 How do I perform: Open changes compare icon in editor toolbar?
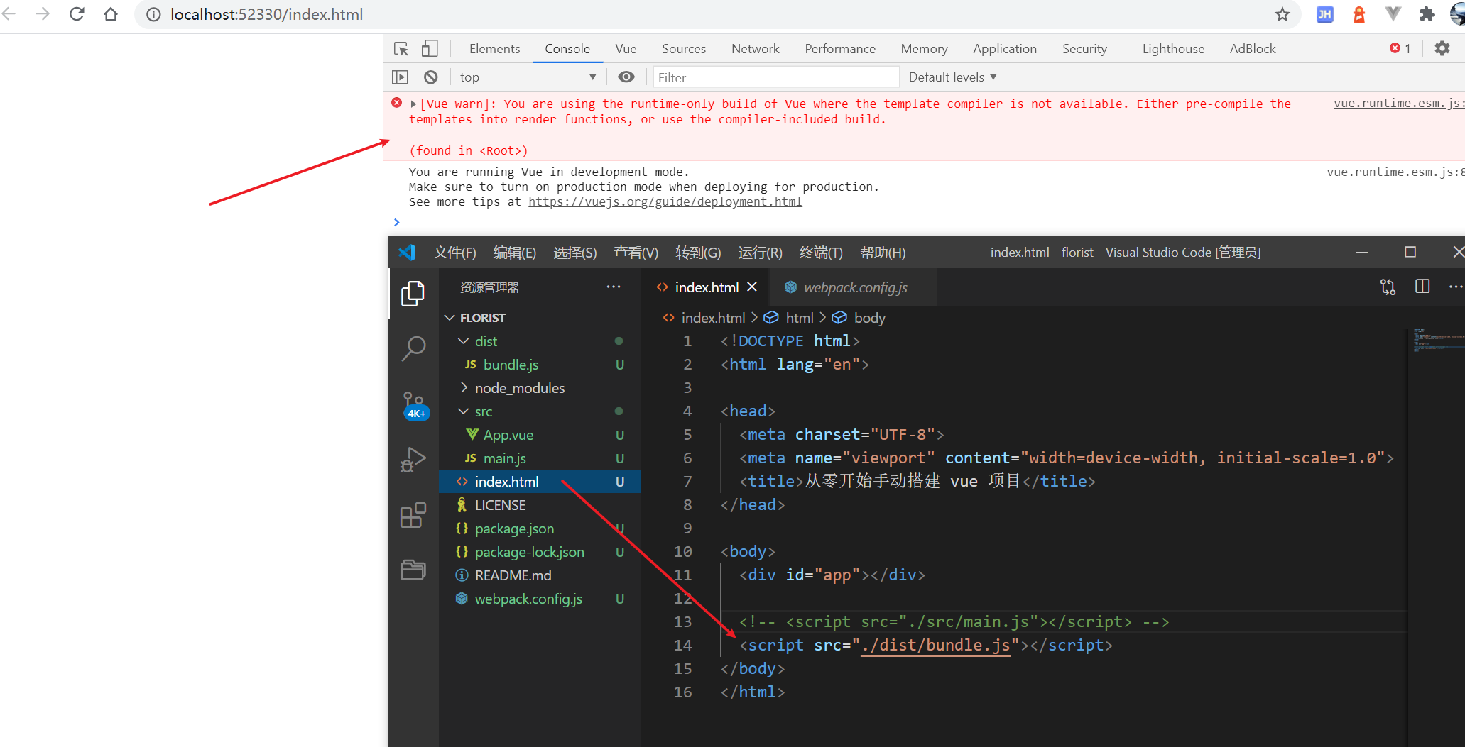(x=1388, y=287)
